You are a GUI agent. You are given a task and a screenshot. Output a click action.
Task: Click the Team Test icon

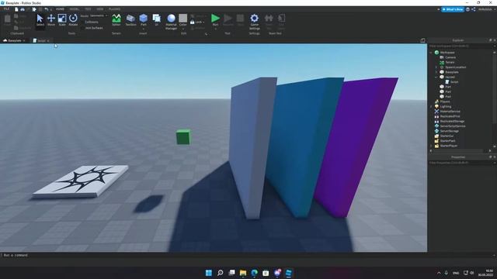click(x=269, y=18)
